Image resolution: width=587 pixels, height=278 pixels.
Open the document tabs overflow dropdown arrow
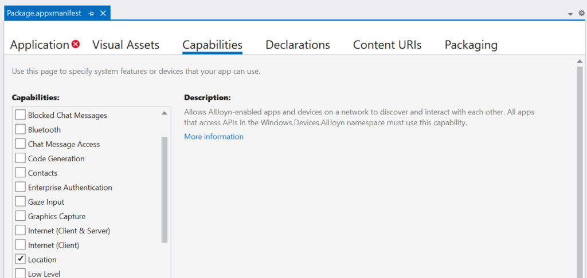click(570, 14)
